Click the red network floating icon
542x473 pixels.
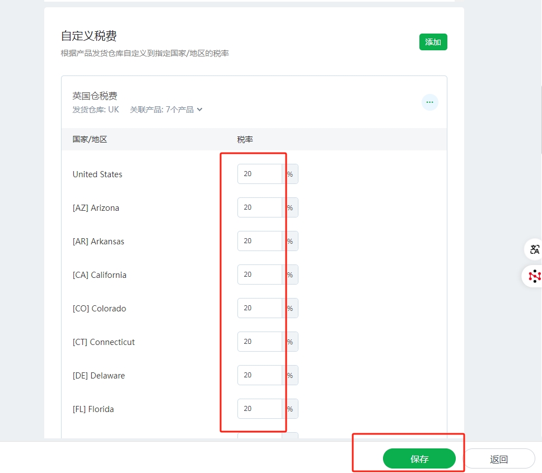(x=534, y=276)
